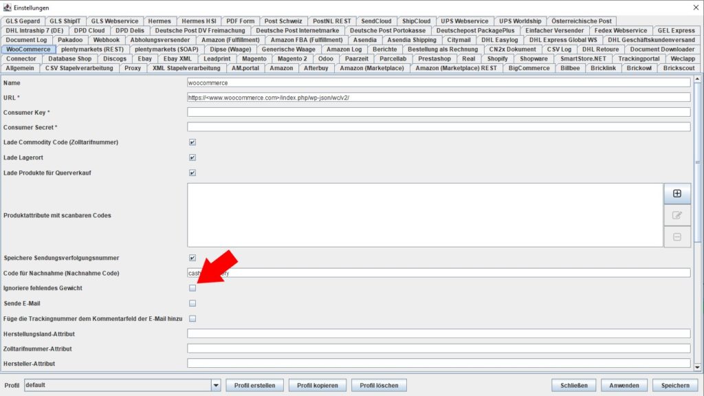Viewport: 704px width, 396px height.
Task: Open the DHL Retoure tab
Action: [600, 49]
